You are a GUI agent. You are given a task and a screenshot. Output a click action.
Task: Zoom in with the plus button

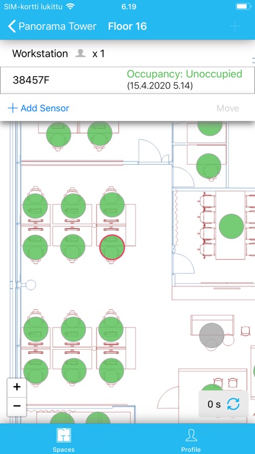click(17, 387)
